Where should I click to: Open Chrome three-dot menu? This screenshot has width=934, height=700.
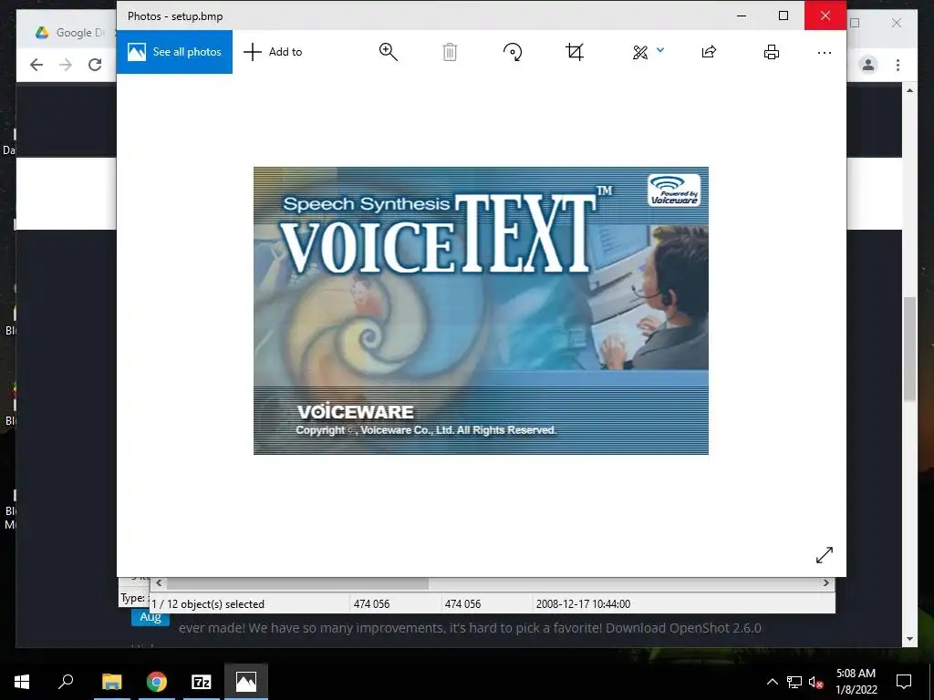point(898,65)
